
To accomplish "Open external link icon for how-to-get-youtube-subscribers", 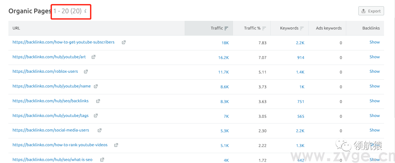I will coord(124,42).
